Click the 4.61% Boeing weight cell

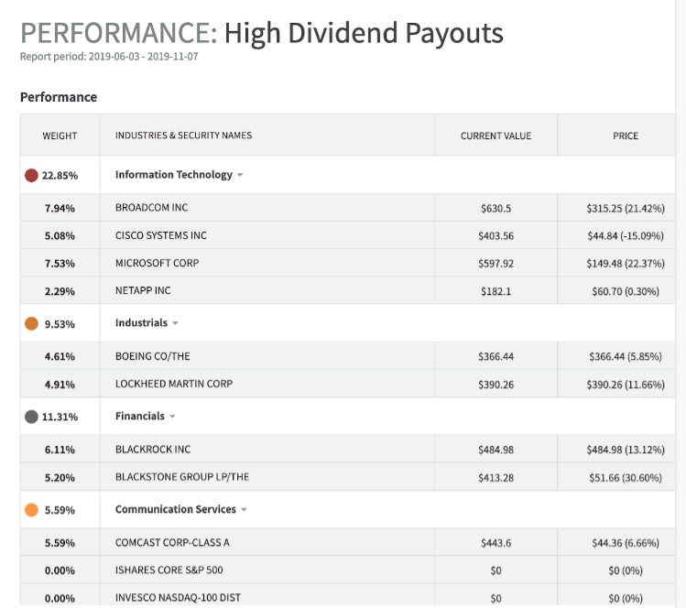pos(60,356)
